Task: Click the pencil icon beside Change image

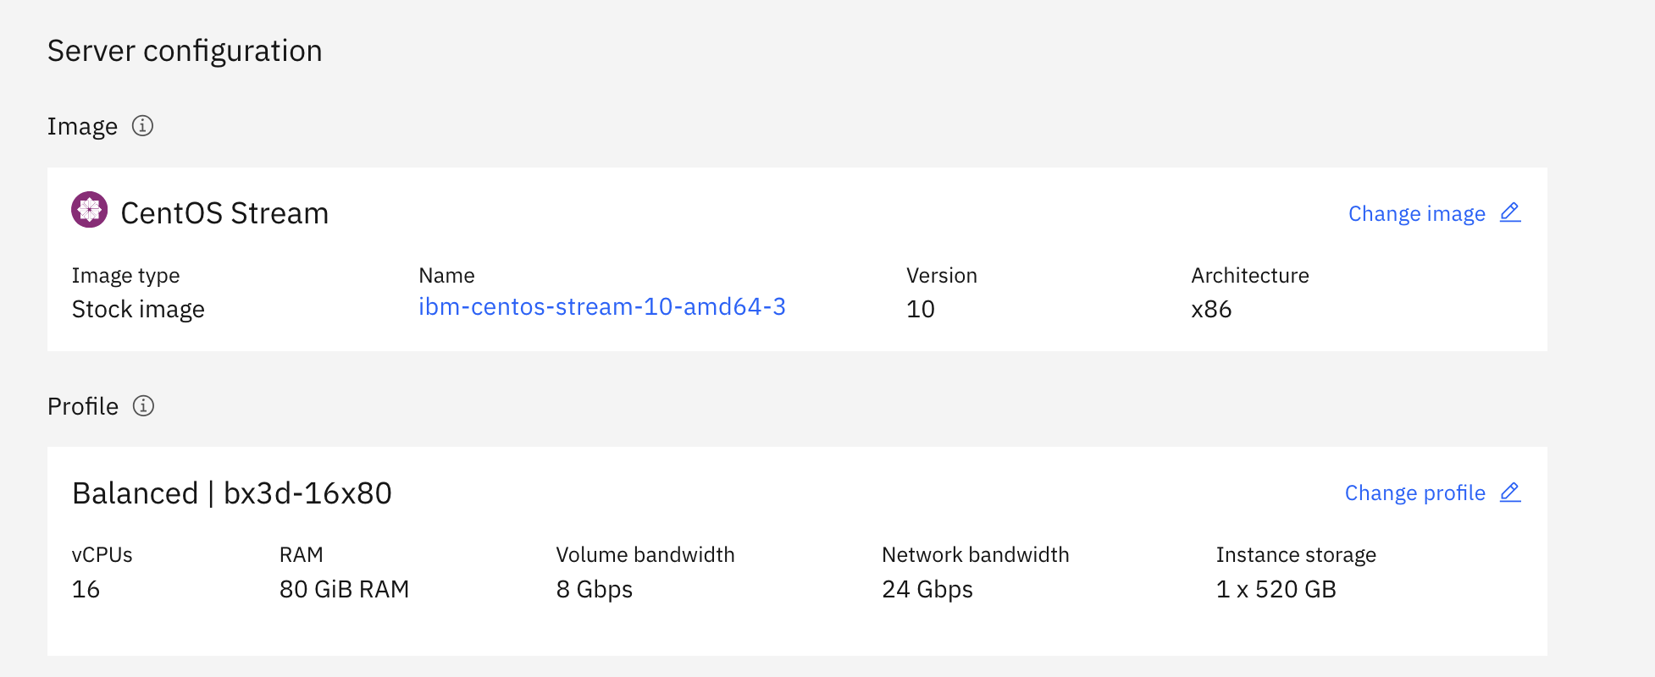Action: (x=1510, y=212)
